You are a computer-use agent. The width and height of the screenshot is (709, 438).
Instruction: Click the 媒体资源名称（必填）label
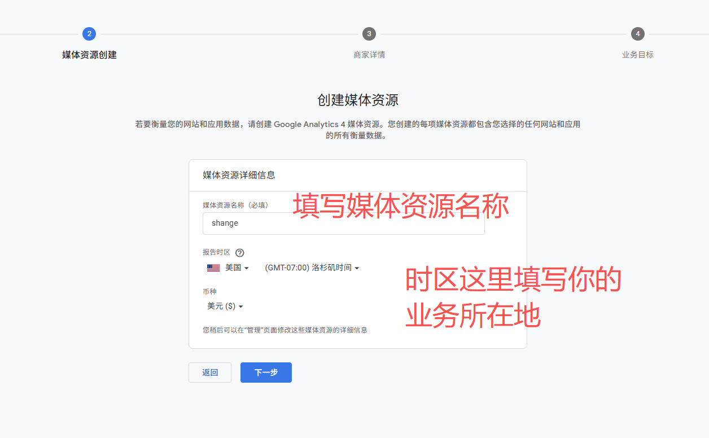[235, 205]
